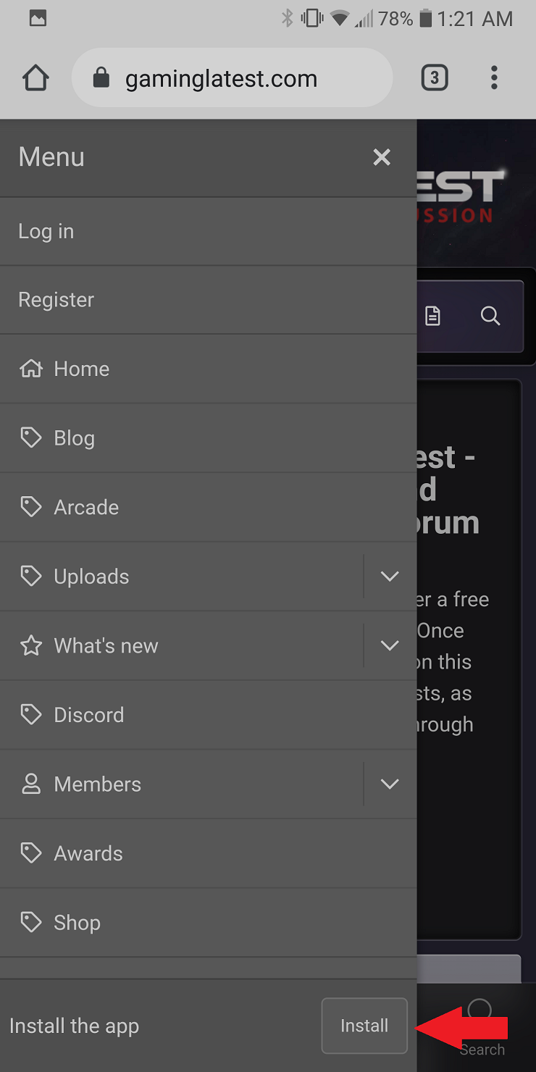Select the Arcade menu item
The image size is (536, 1072).
[x=208, y=507]
